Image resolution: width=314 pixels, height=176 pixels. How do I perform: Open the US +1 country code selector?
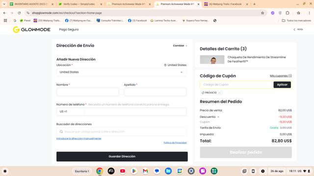point(70,111)
